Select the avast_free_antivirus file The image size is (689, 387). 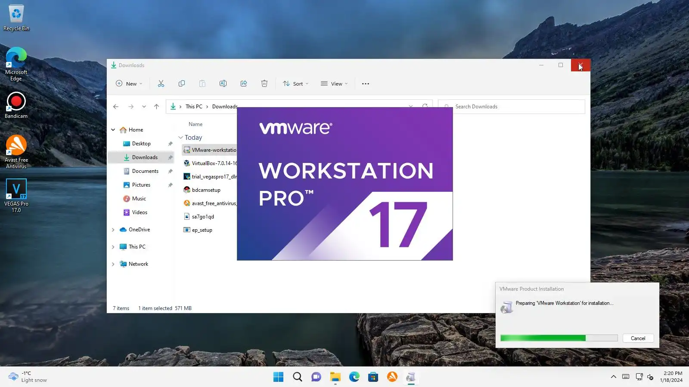click(209, 203)
